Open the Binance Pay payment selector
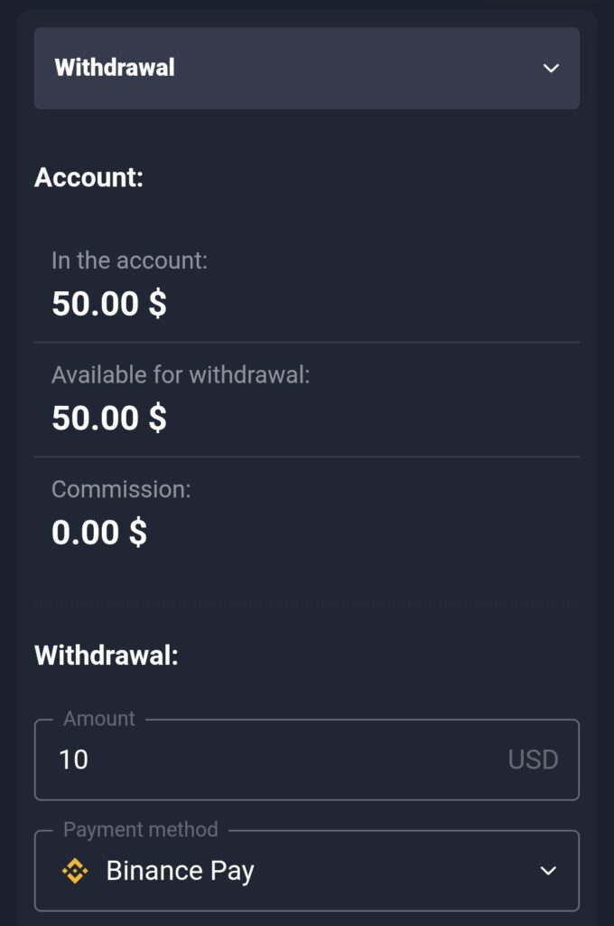 [x=307, y=871]
